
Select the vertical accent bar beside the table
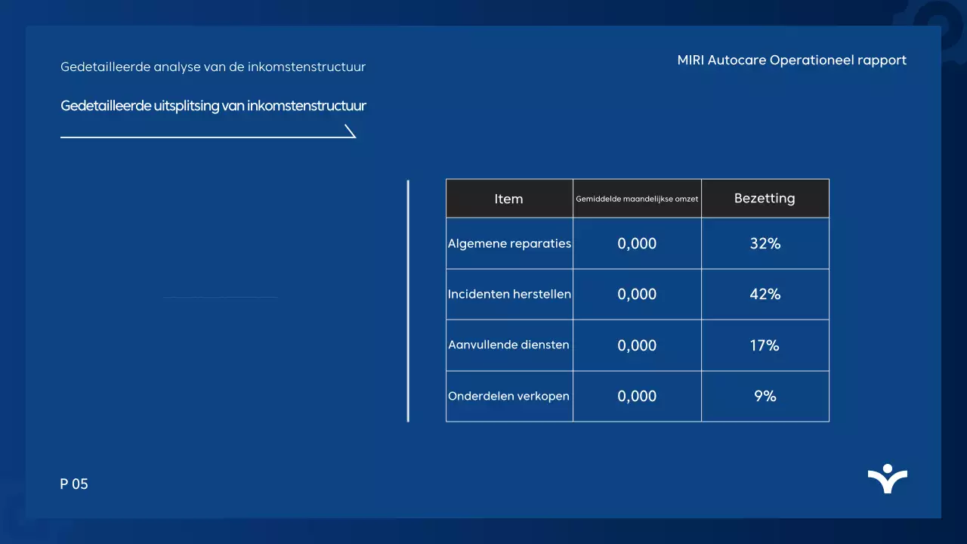click(409, 298)
